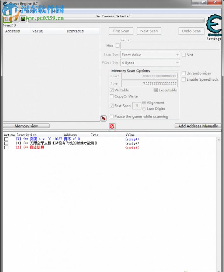Activate the 突袭 4 v1.00.19037 script checkbox

[x=6, y=139]
